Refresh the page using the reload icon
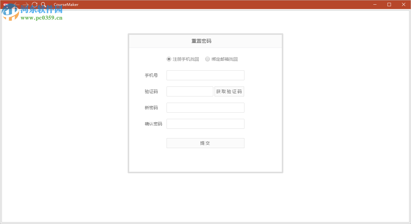The height and width of the screenshot is (224, 411). (x=35, y=4)
